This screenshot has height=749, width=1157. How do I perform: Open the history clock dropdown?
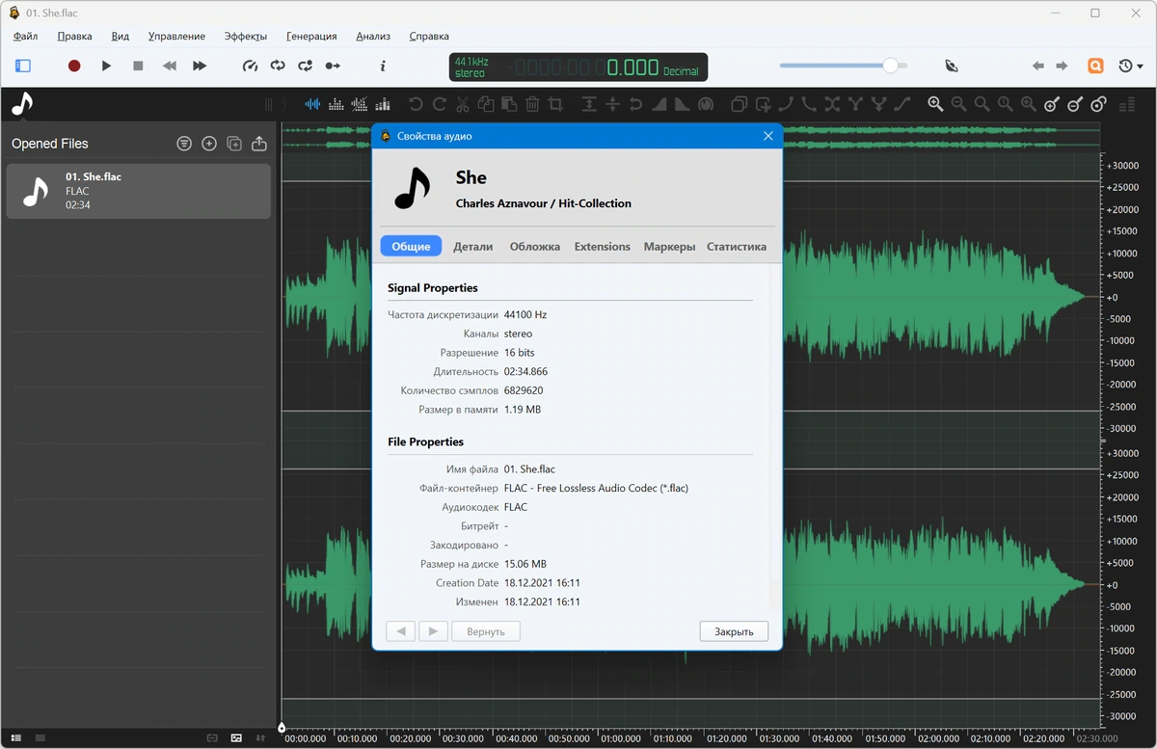click(x=1130, y=66)
